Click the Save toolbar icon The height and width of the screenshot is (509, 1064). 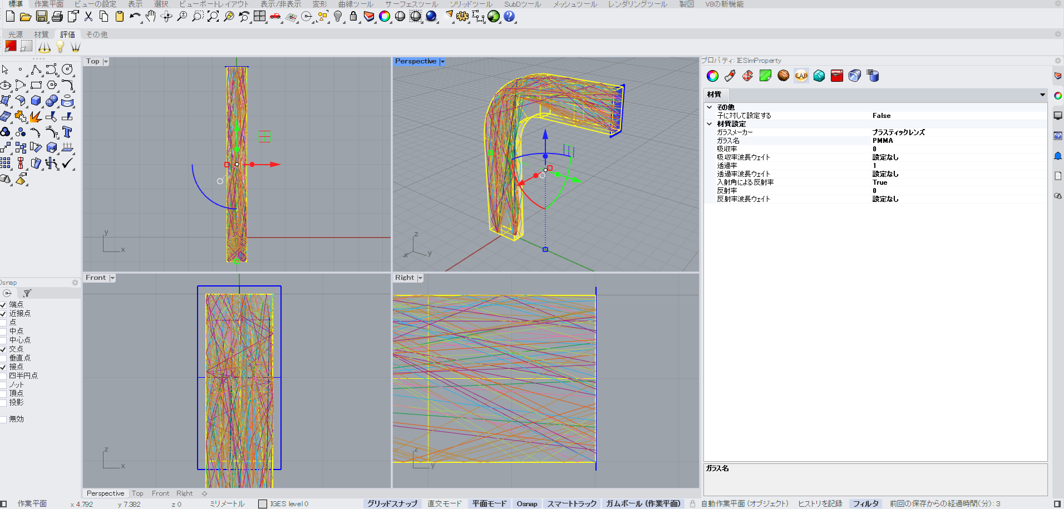point(41,17)
